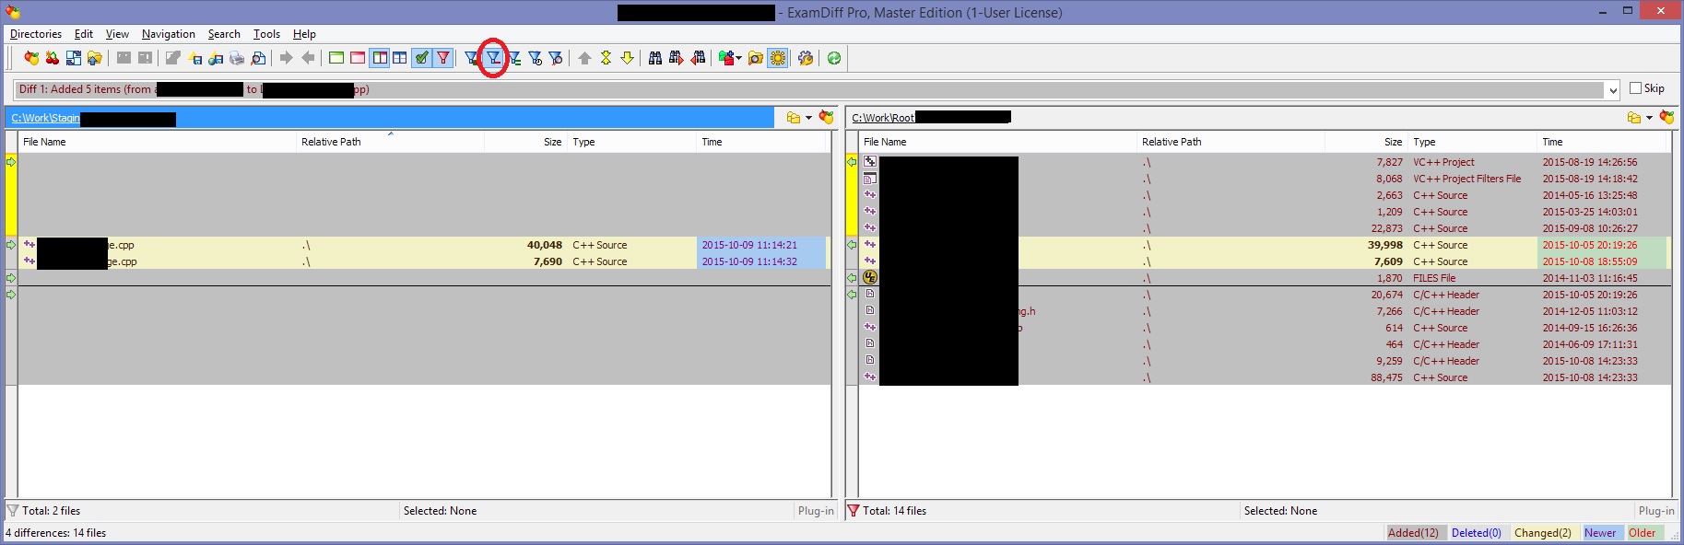Select right row with FILES File type
This screenshot has height=545, width=1684.
(1265, 278)
